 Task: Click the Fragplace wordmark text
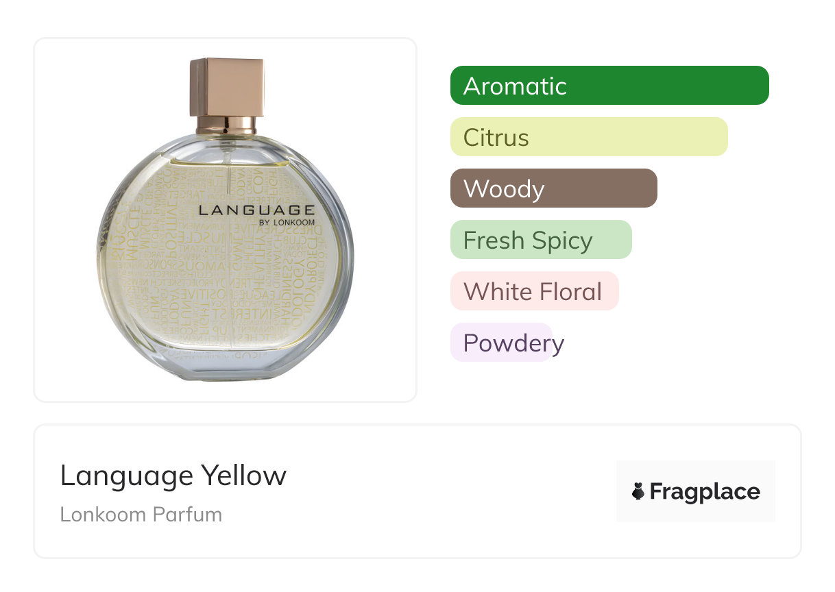tap(705, 491)
